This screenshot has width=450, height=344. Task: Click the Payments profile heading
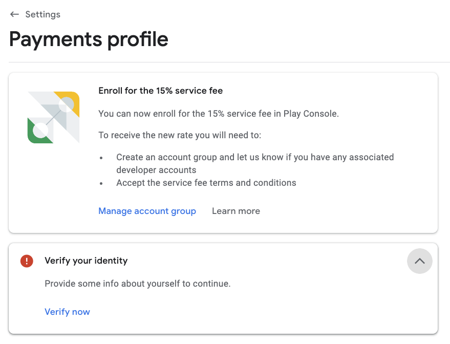(89, 39)
